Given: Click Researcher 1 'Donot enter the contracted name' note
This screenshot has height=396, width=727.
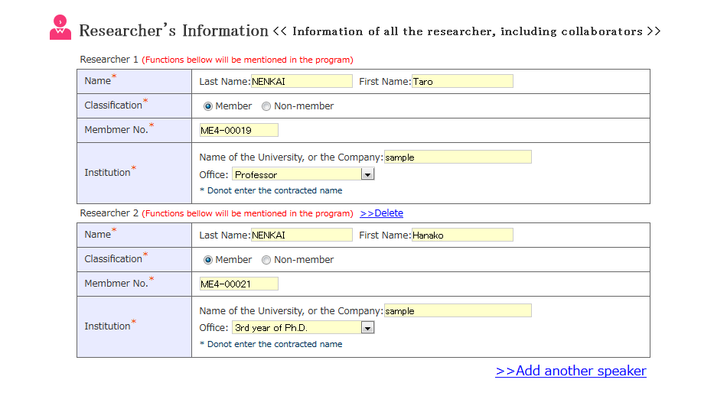Looking at the screenshot, I should pyautogui.click(x=271, y=190).
